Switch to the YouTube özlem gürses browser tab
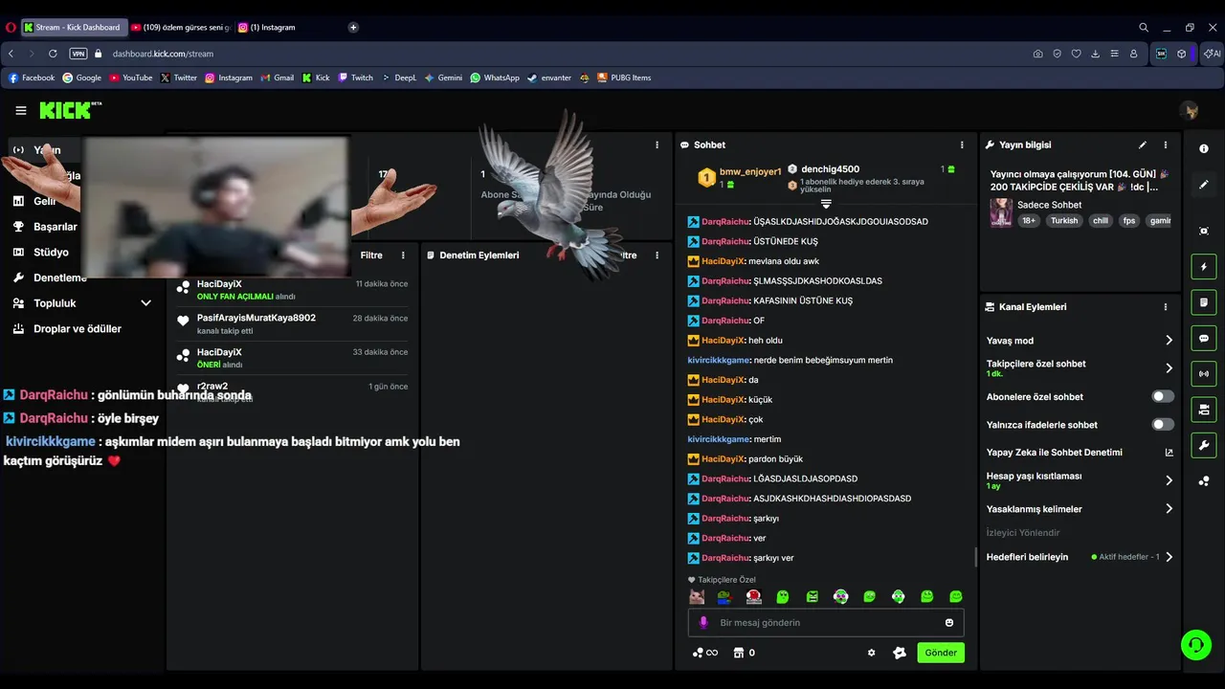The image size is (1225, 689). click(181, 28)
